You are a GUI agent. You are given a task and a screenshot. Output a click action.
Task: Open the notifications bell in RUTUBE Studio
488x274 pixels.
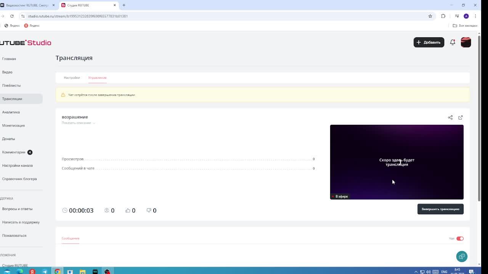[x=453, y=42]
